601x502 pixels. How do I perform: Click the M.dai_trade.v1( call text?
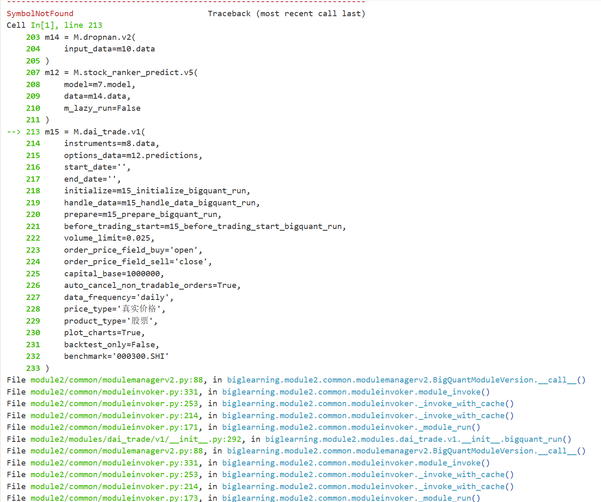tap(109, 132)
